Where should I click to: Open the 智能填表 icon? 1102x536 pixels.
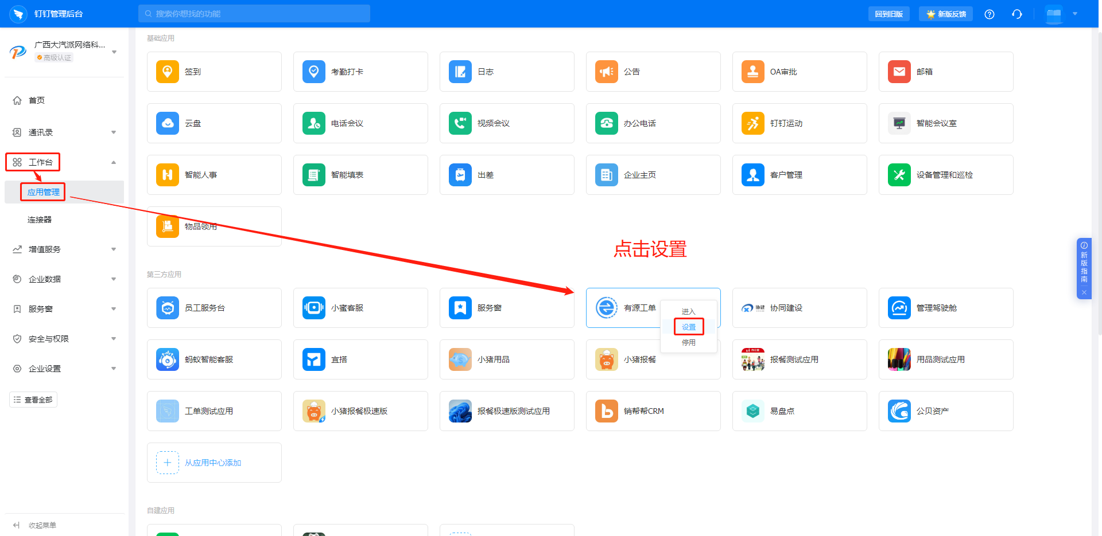(314, 175)
